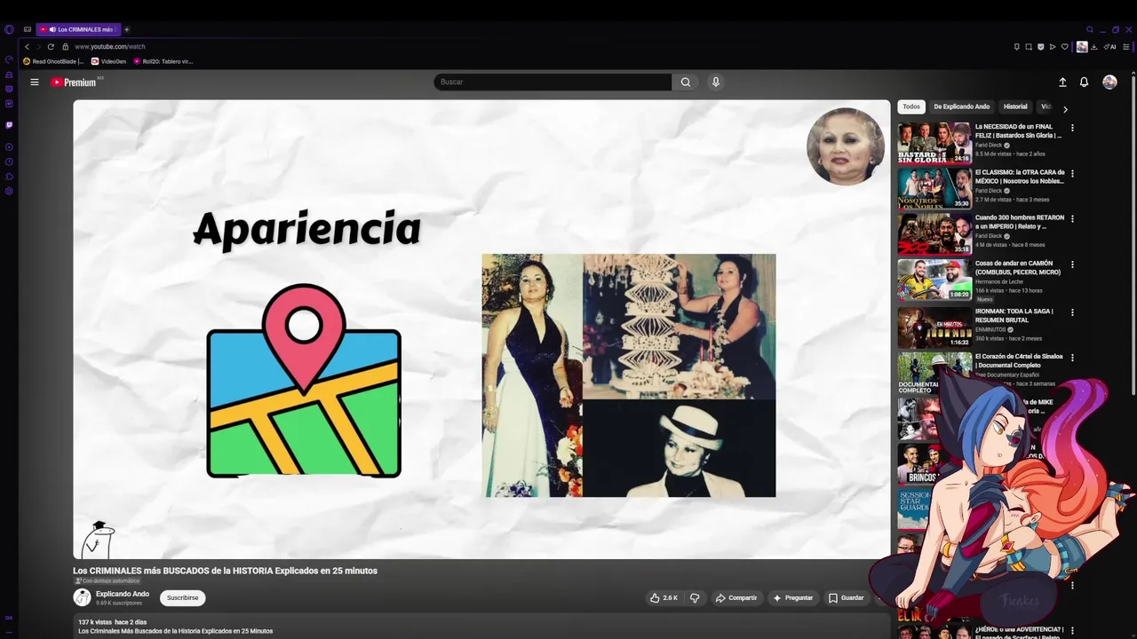This screenshot has width=1137, height=639.
Task: Click the video player to pause
Action: pos(481,329)
